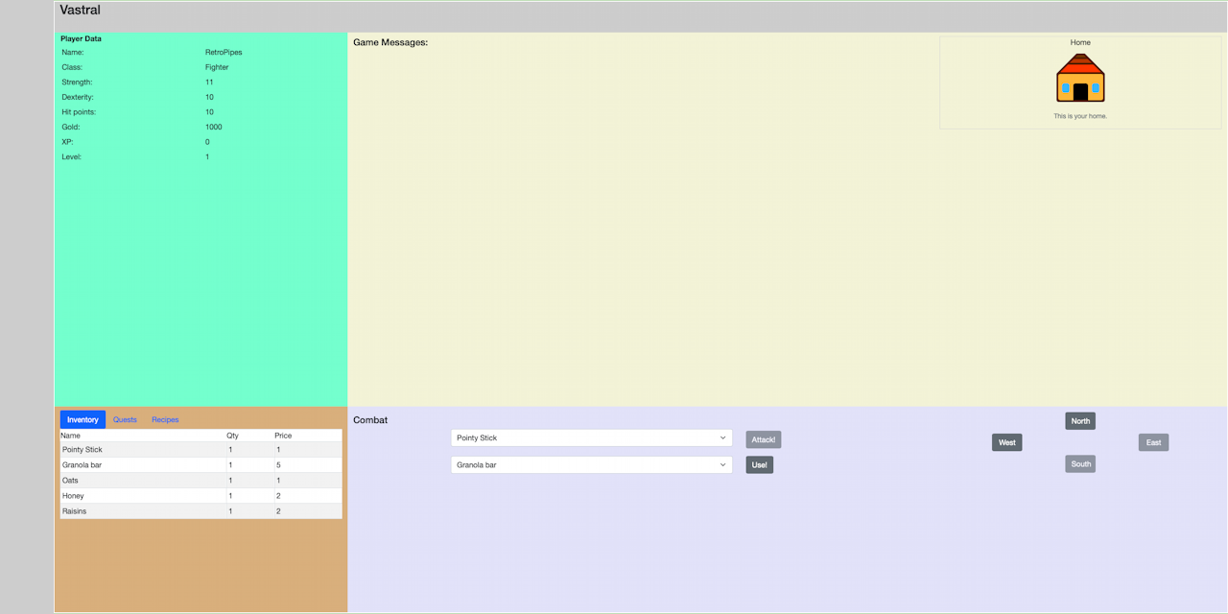This screenshot has width=1228, height=614.
Task: Select the Pointy Stick inventory row
Action: pos(201,449)
